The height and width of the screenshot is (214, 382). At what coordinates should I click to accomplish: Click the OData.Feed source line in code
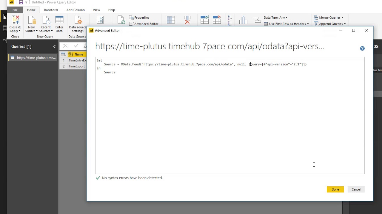pyautogui.click(x=205, y=64)
